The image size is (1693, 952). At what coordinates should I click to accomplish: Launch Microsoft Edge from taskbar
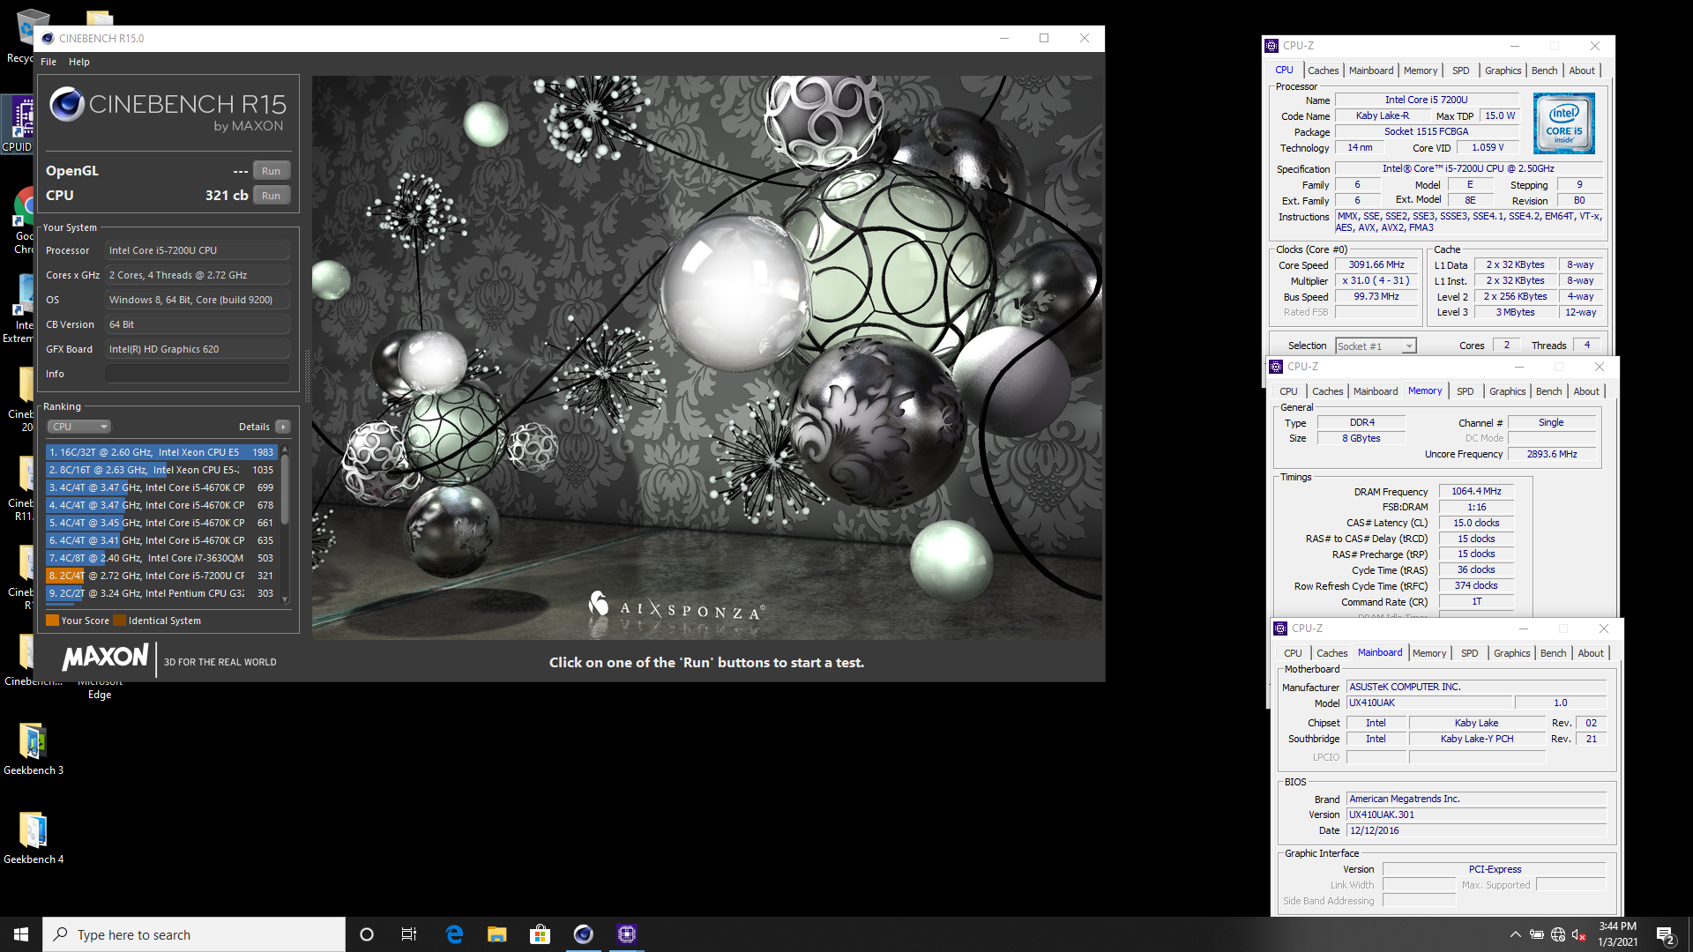pos(454,934)
